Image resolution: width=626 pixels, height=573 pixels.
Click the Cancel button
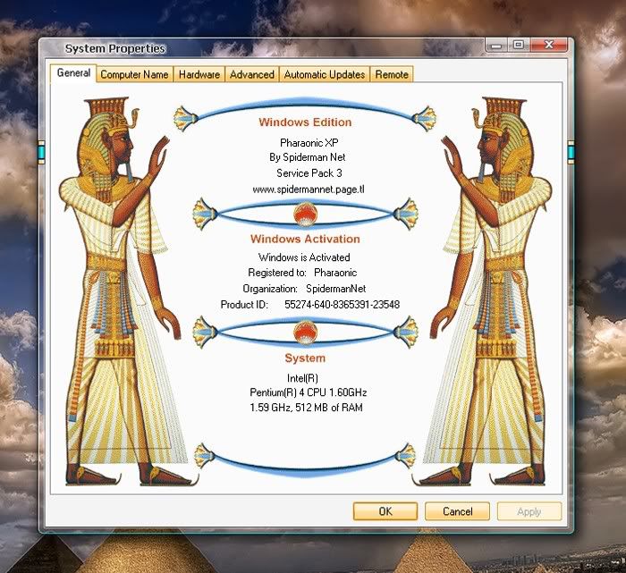457,511
